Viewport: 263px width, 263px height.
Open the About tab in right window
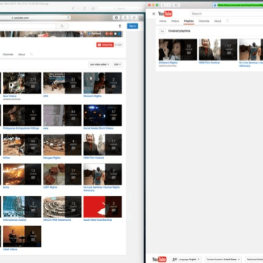(x=217, y=21)
